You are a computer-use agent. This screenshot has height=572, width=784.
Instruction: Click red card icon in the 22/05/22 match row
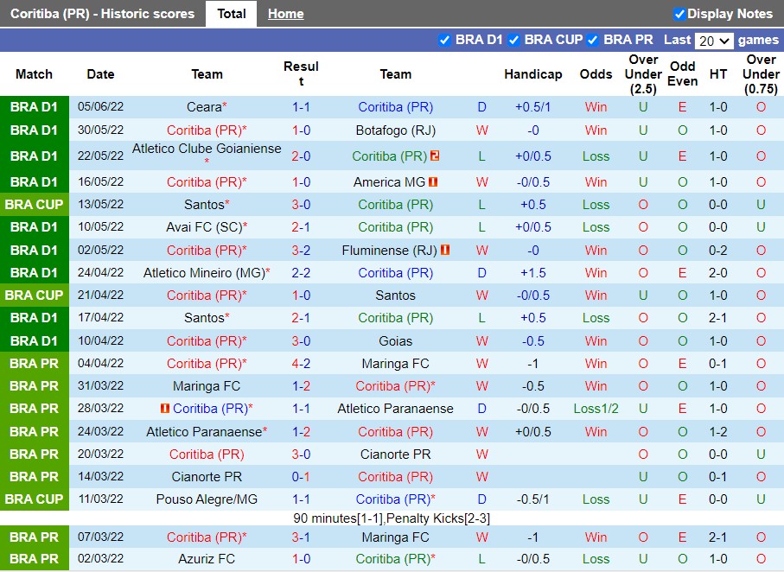(x=435, y=156)
